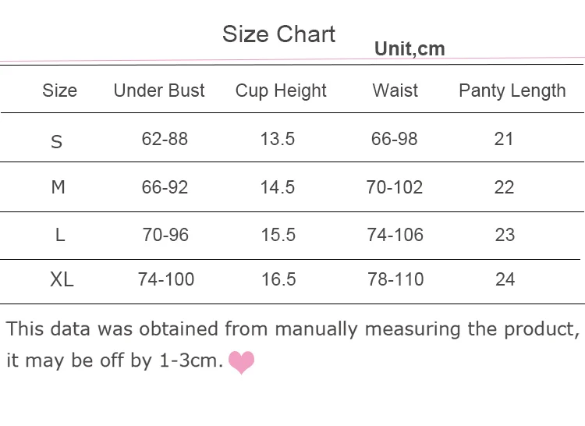This screenshot has height=426, width=585.
Task: Click the 13.5 cup height value
Action: point(278,139)
